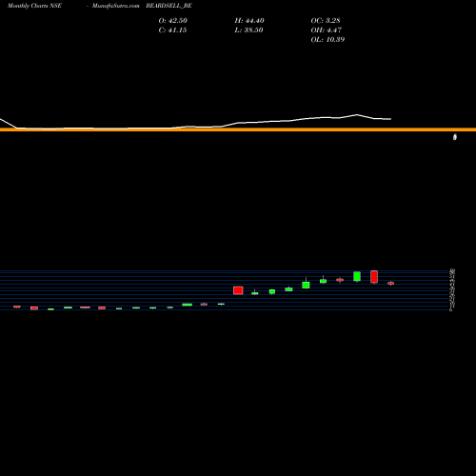476x476 pixels.
Task: Click the 'H: 44.40' high value
Action: [249, 21]
